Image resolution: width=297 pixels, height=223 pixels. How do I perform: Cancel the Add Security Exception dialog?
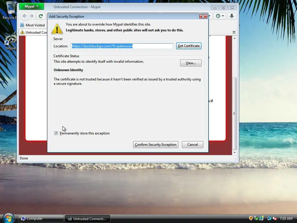[x=193, y=145]
